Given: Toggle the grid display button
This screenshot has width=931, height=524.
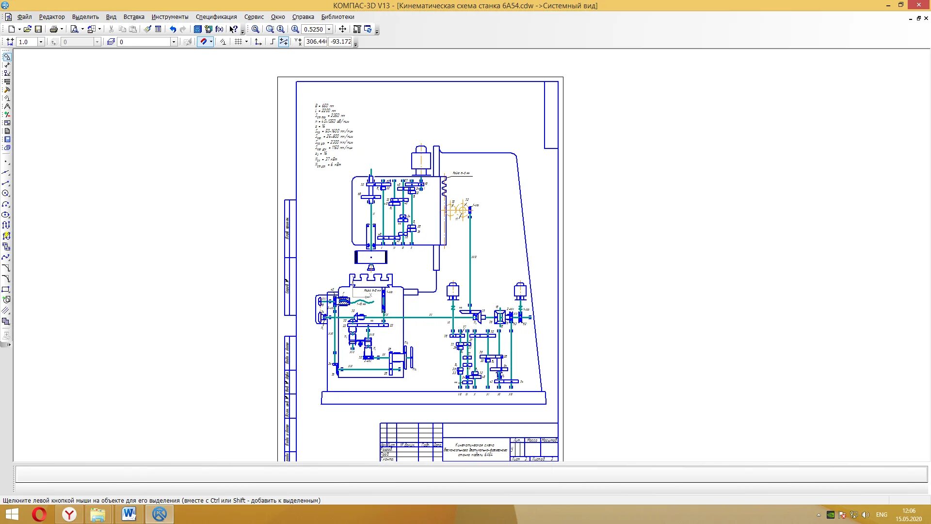Looking at the screenshot, I should (238, 42).
